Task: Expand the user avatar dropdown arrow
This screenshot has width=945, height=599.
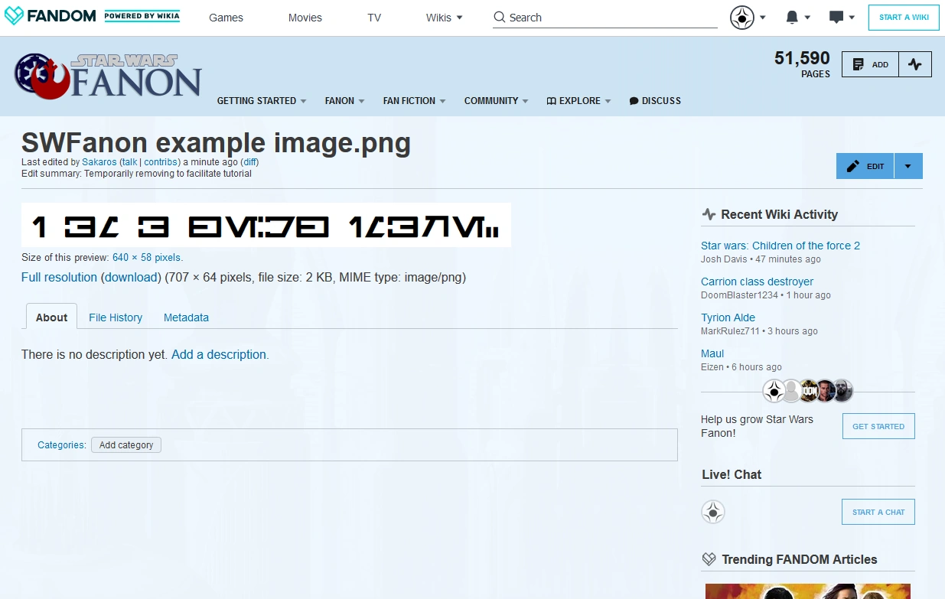Action: [x=763, y=18]
